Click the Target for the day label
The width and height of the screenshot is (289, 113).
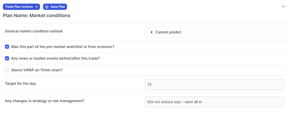click(x=21, y=83)
